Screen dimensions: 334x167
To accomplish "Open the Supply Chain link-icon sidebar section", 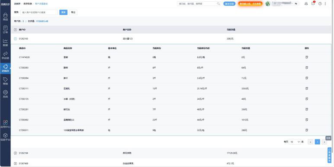I will click(x=5, y=55).
